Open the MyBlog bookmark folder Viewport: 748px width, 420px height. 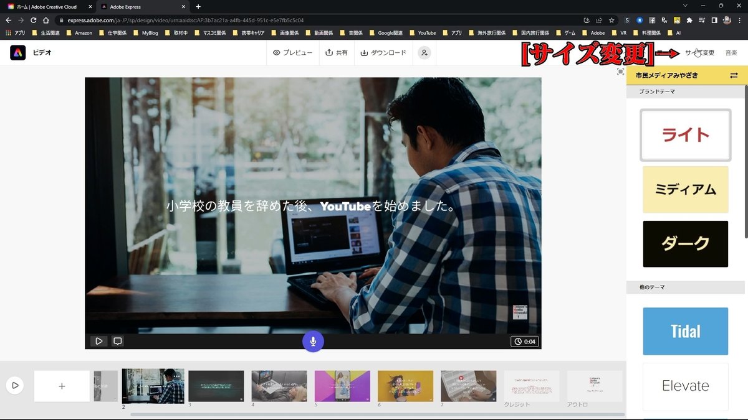coord(146,33)
